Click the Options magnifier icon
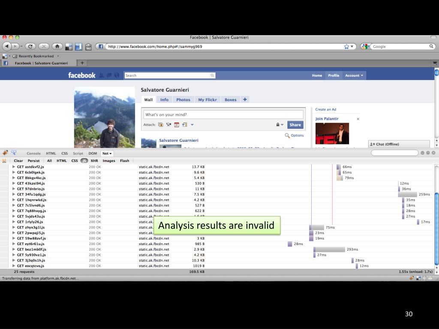 point(287,135)
